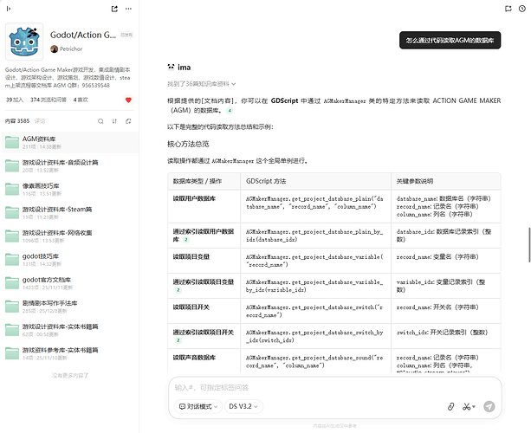This screenshot has height=433, width=531.
Task: Send the message with arrow button
Action: point(489,406)
